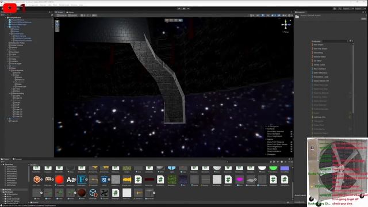Toggle Show Path Polygons checkbox

coord(292,142)
